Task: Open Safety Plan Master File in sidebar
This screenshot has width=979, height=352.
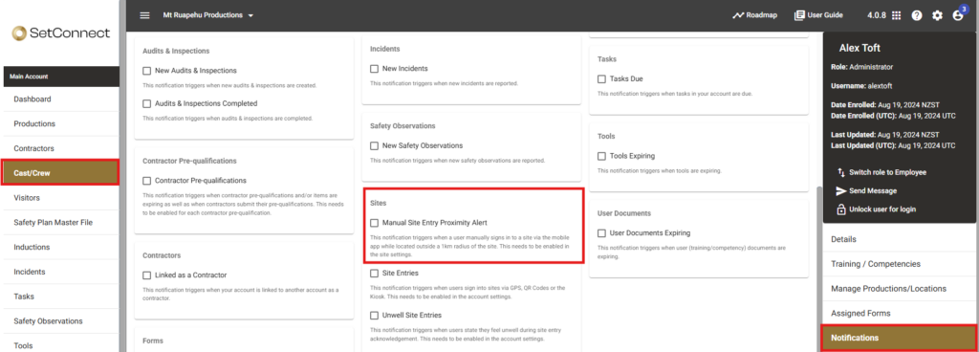Action: (x=60, y=222)
